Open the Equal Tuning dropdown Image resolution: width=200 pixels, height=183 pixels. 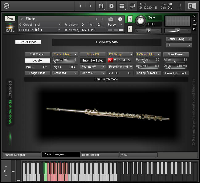(179, 39)
